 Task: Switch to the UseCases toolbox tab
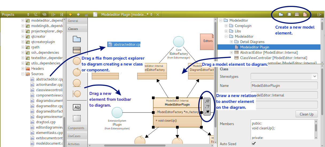[x=74, y=136]
